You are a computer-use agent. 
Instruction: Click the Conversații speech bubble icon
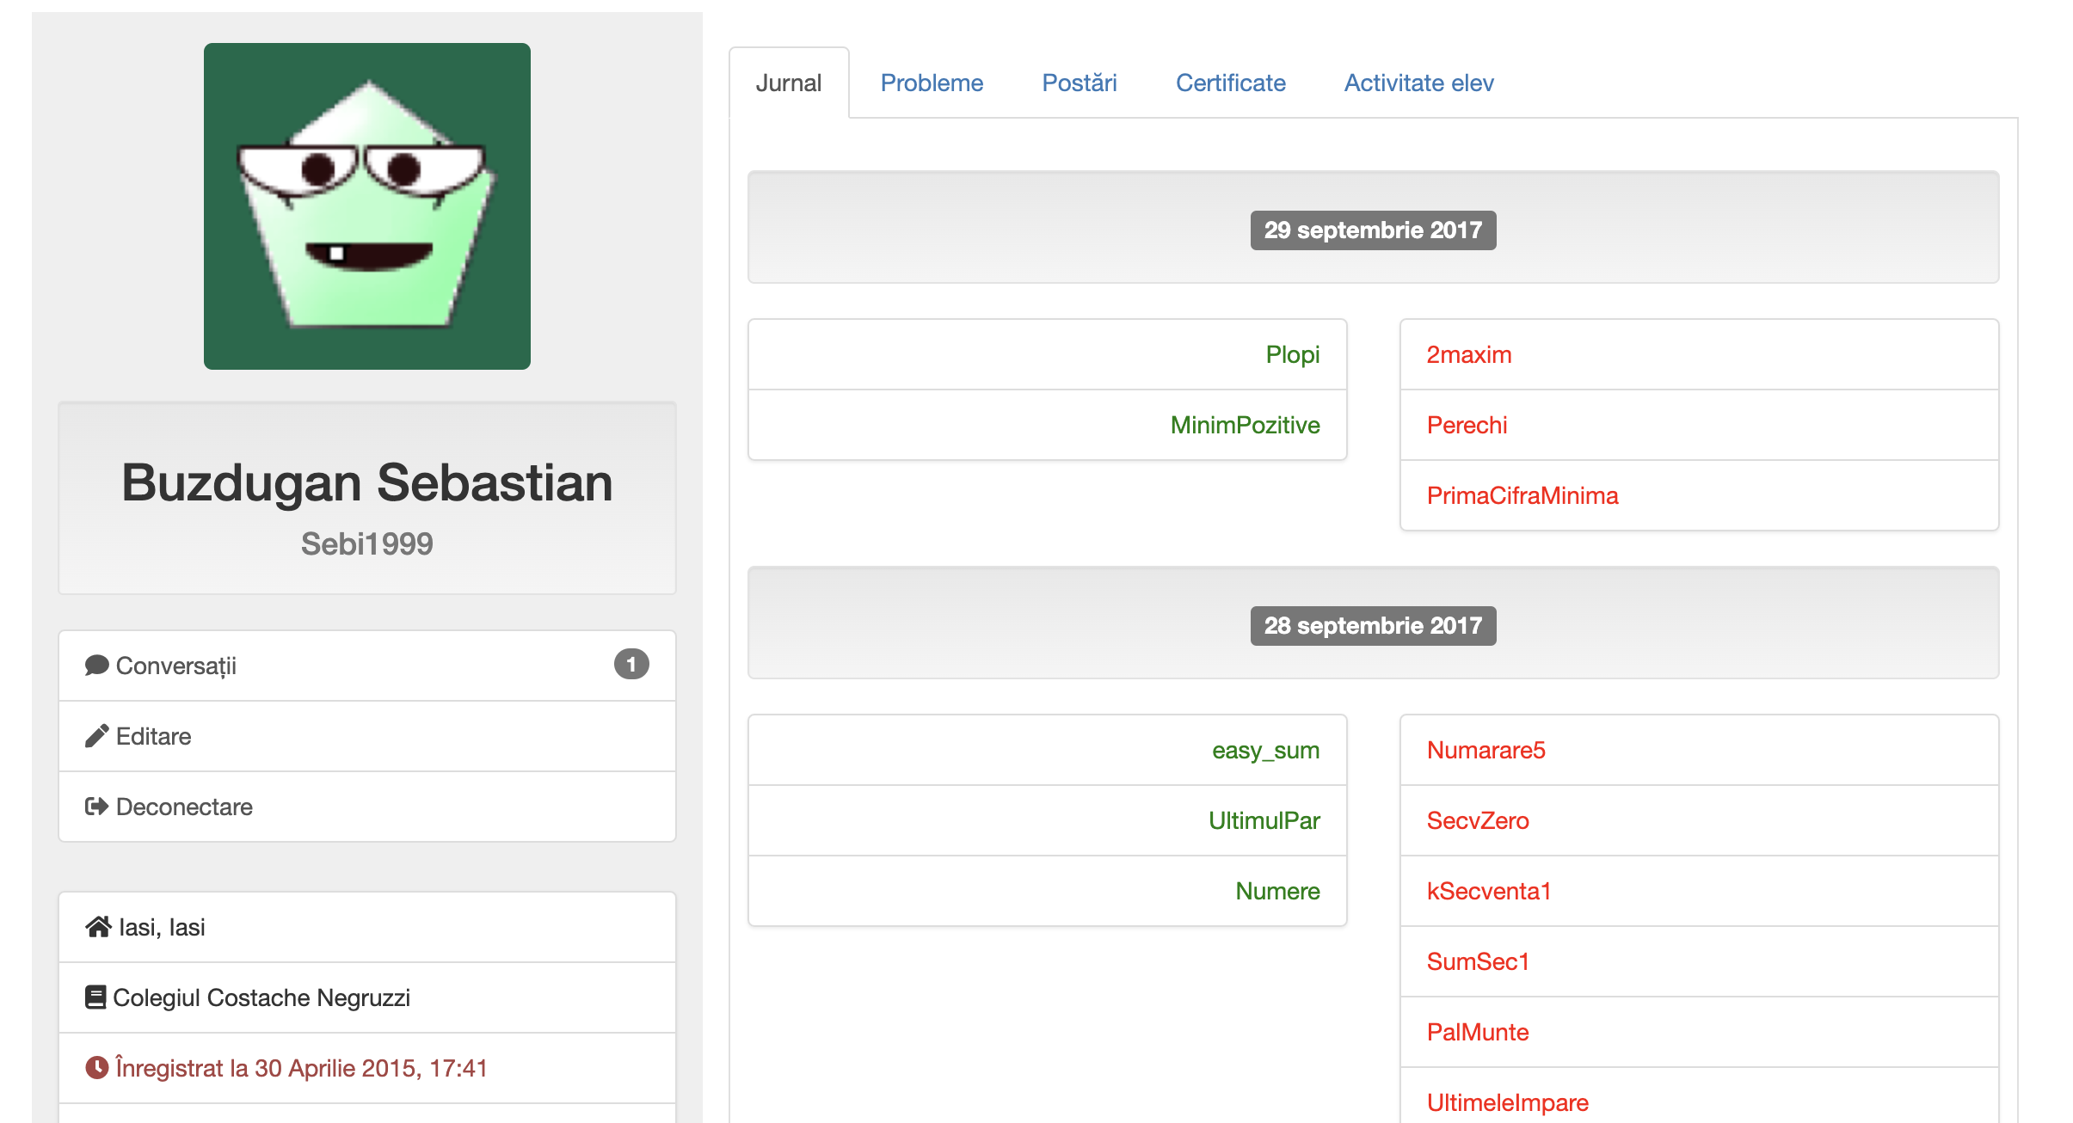point(96,666)
